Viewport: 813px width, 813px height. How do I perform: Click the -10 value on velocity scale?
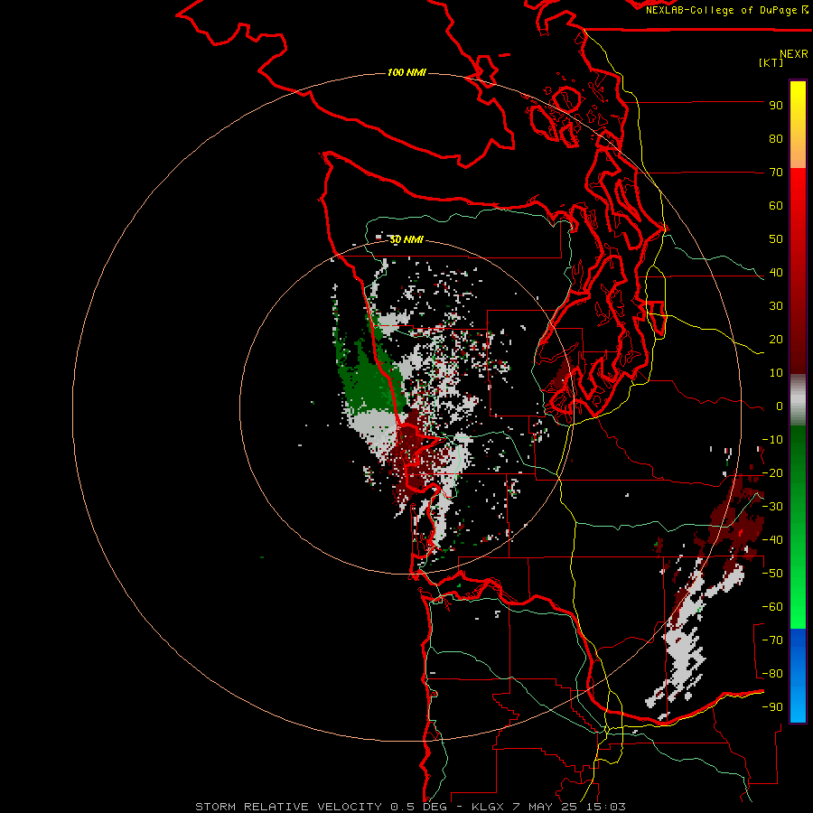[772, 440]
